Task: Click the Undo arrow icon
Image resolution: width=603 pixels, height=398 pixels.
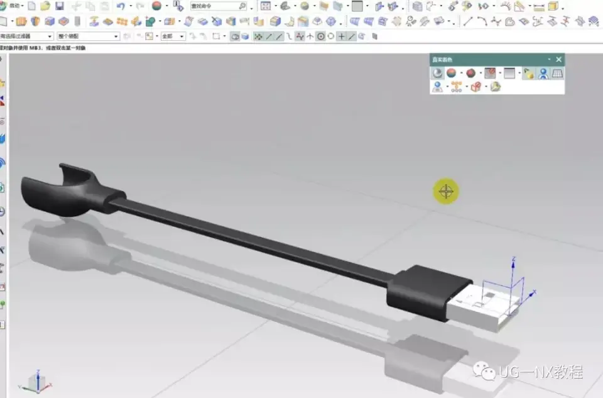Action: point(120,6)
